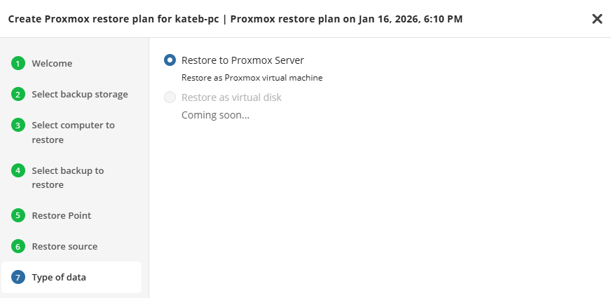Image resolution: width=611 pixels, height=298 pixels.
Task: Click the green step 4 circle icon
Action: (18, 170)
